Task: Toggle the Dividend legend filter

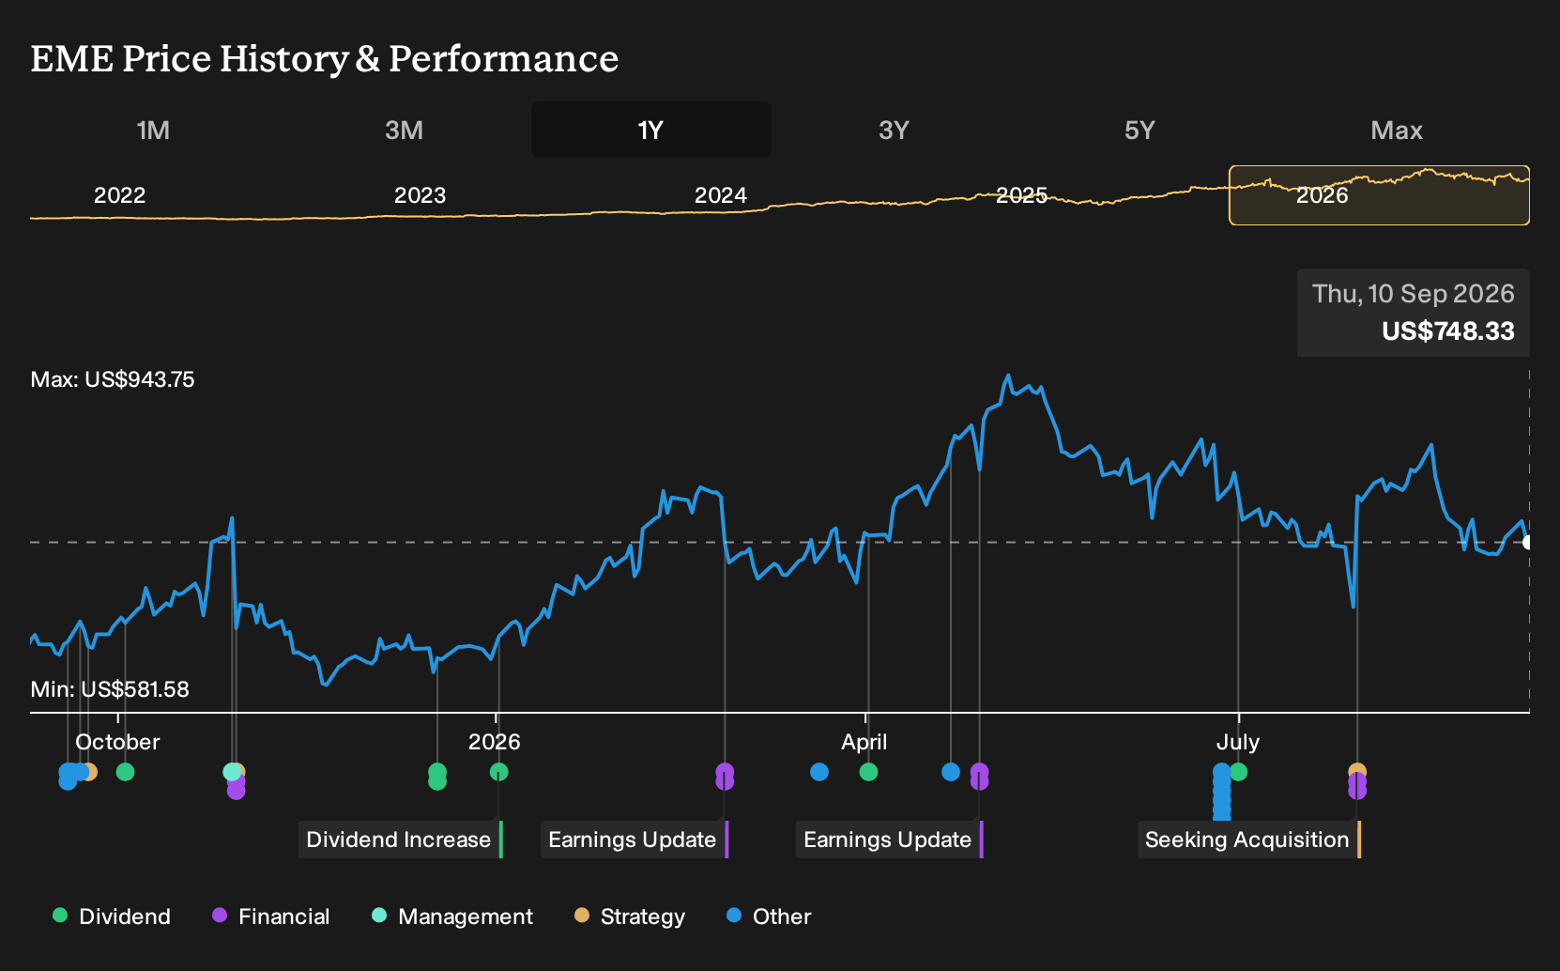Action: tap(112, 917)
